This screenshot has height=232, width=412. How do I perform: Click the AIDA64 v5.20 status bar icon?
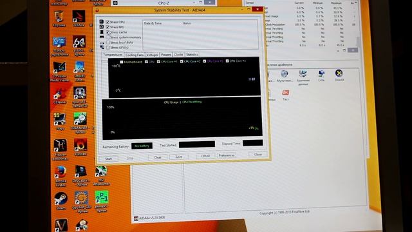tap(136, 218)
